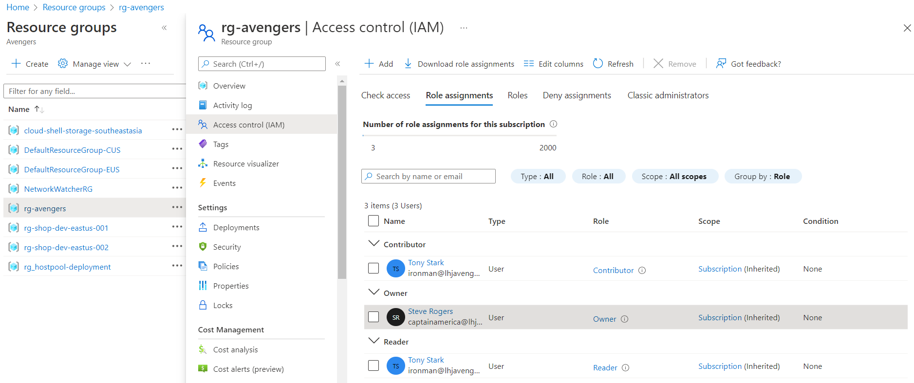Screen dimensions: 914x383
Task: Open the Manage view dropdown chevron
Action: (x=128, y=64)
